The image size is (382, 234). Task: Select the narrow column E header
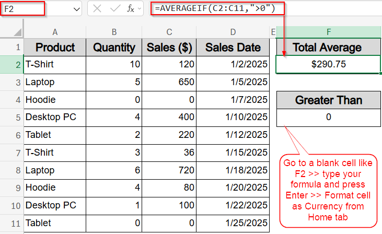point(273,32)
